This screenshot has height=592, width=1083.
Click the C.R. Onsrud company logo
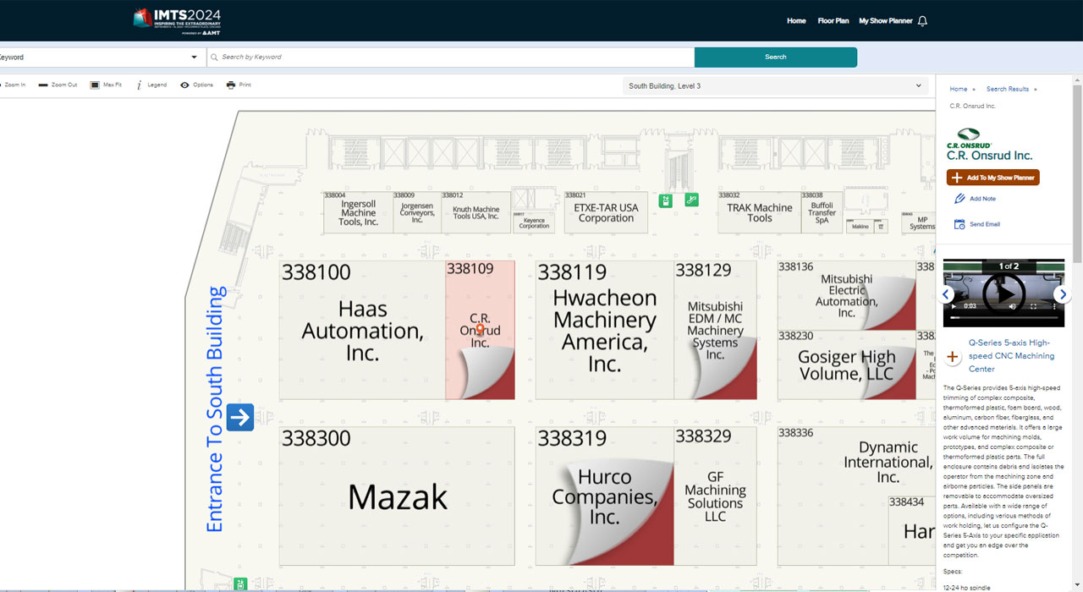[x=969, y=138]
